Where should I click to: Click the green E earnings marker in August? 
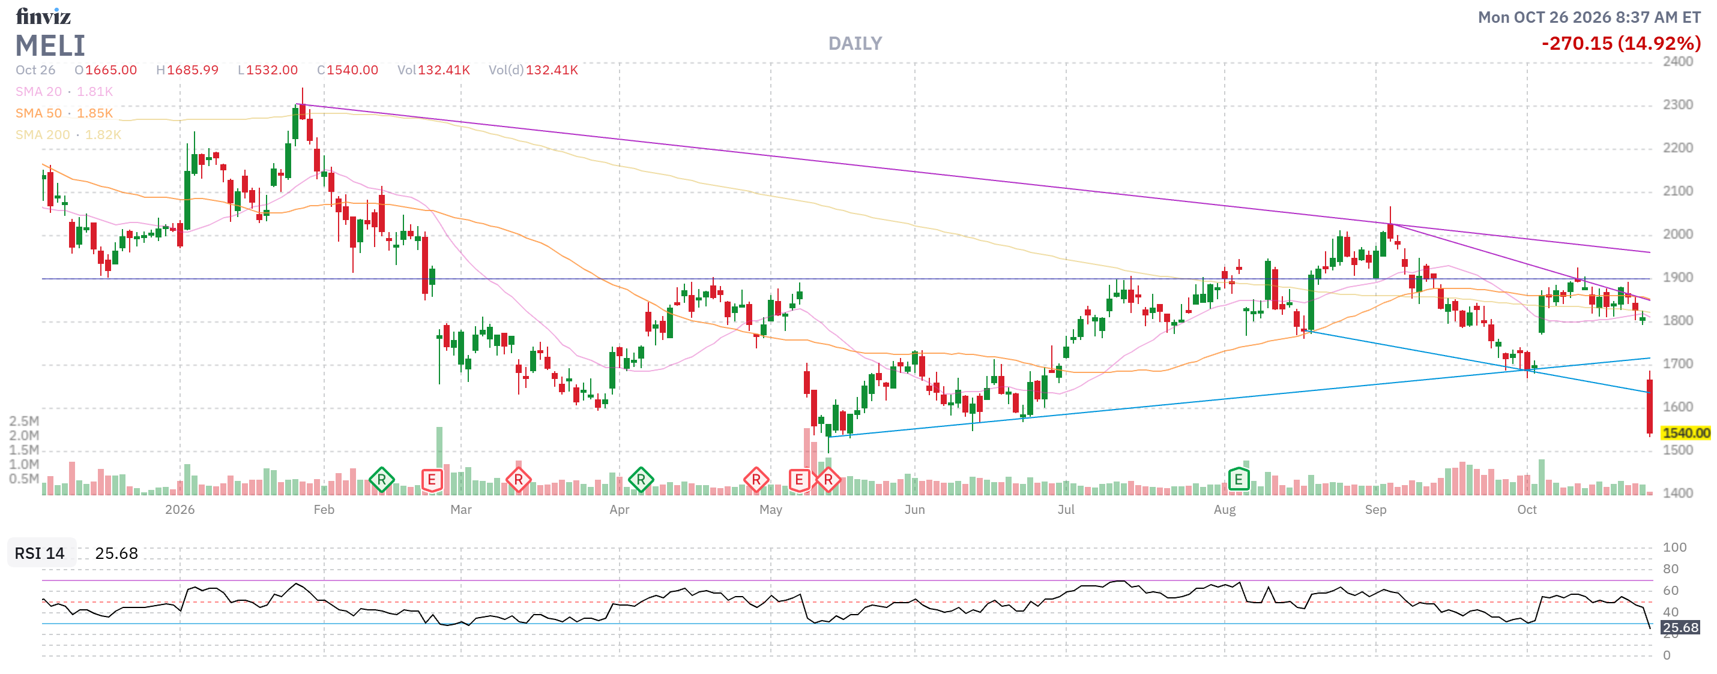[x=1239, y=480]
